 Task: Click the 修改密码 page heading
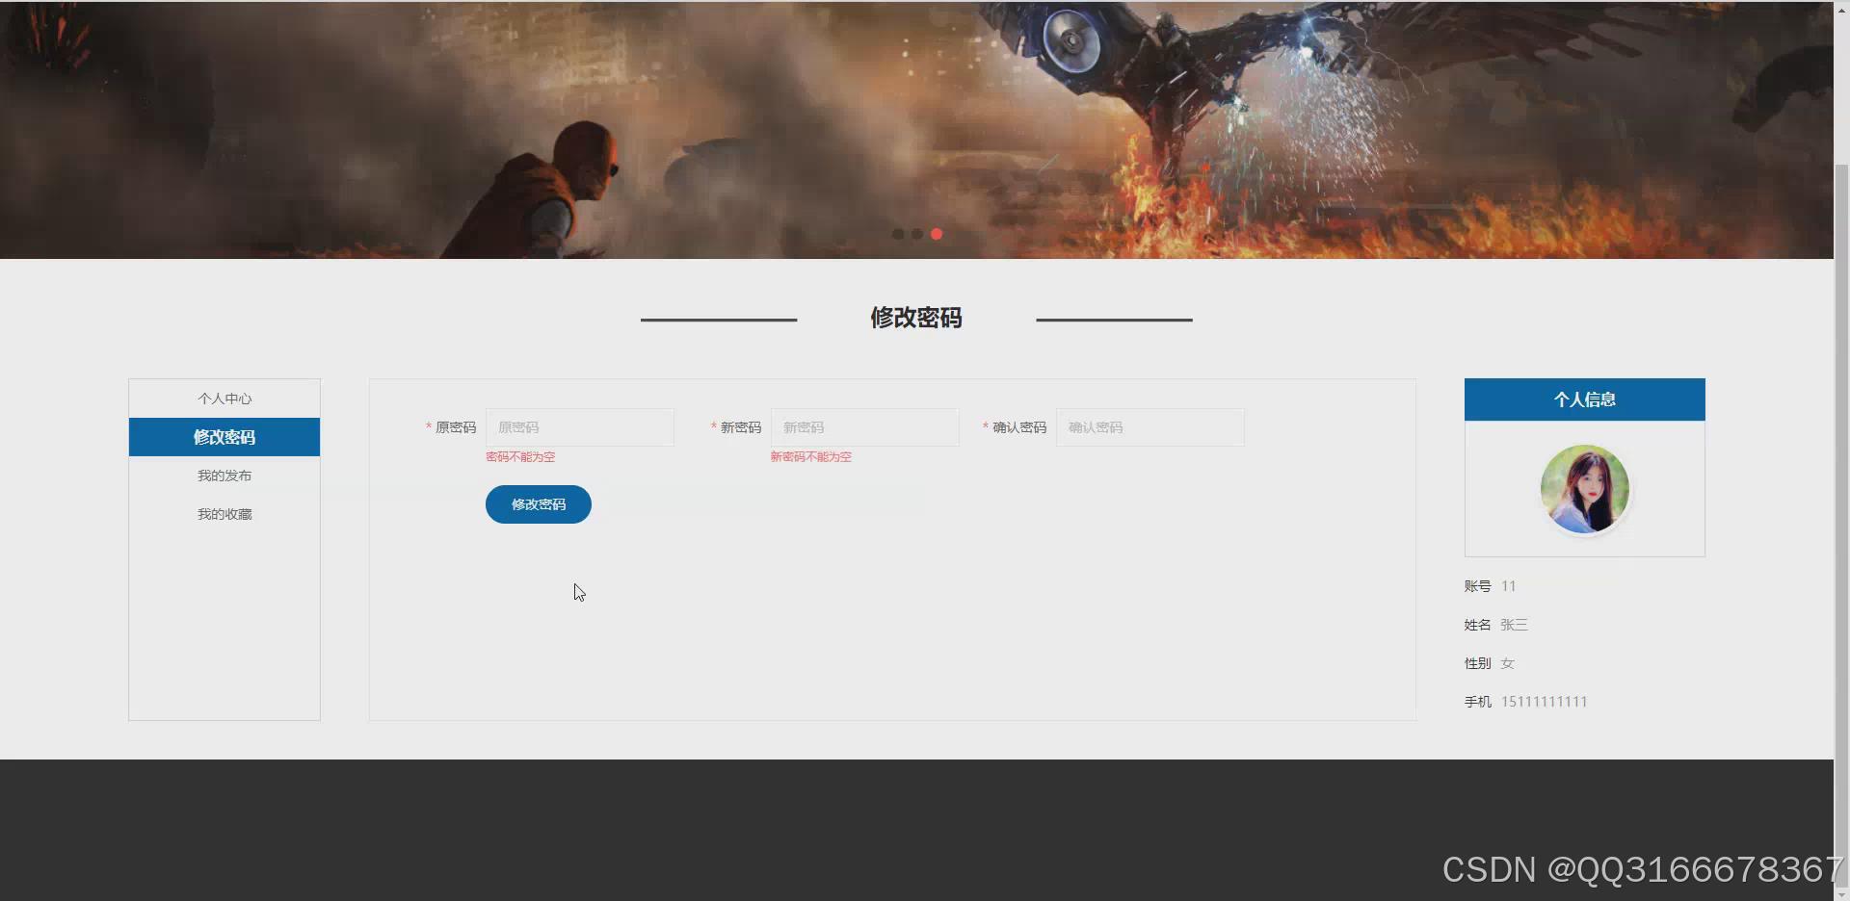[x=916, y=318]
